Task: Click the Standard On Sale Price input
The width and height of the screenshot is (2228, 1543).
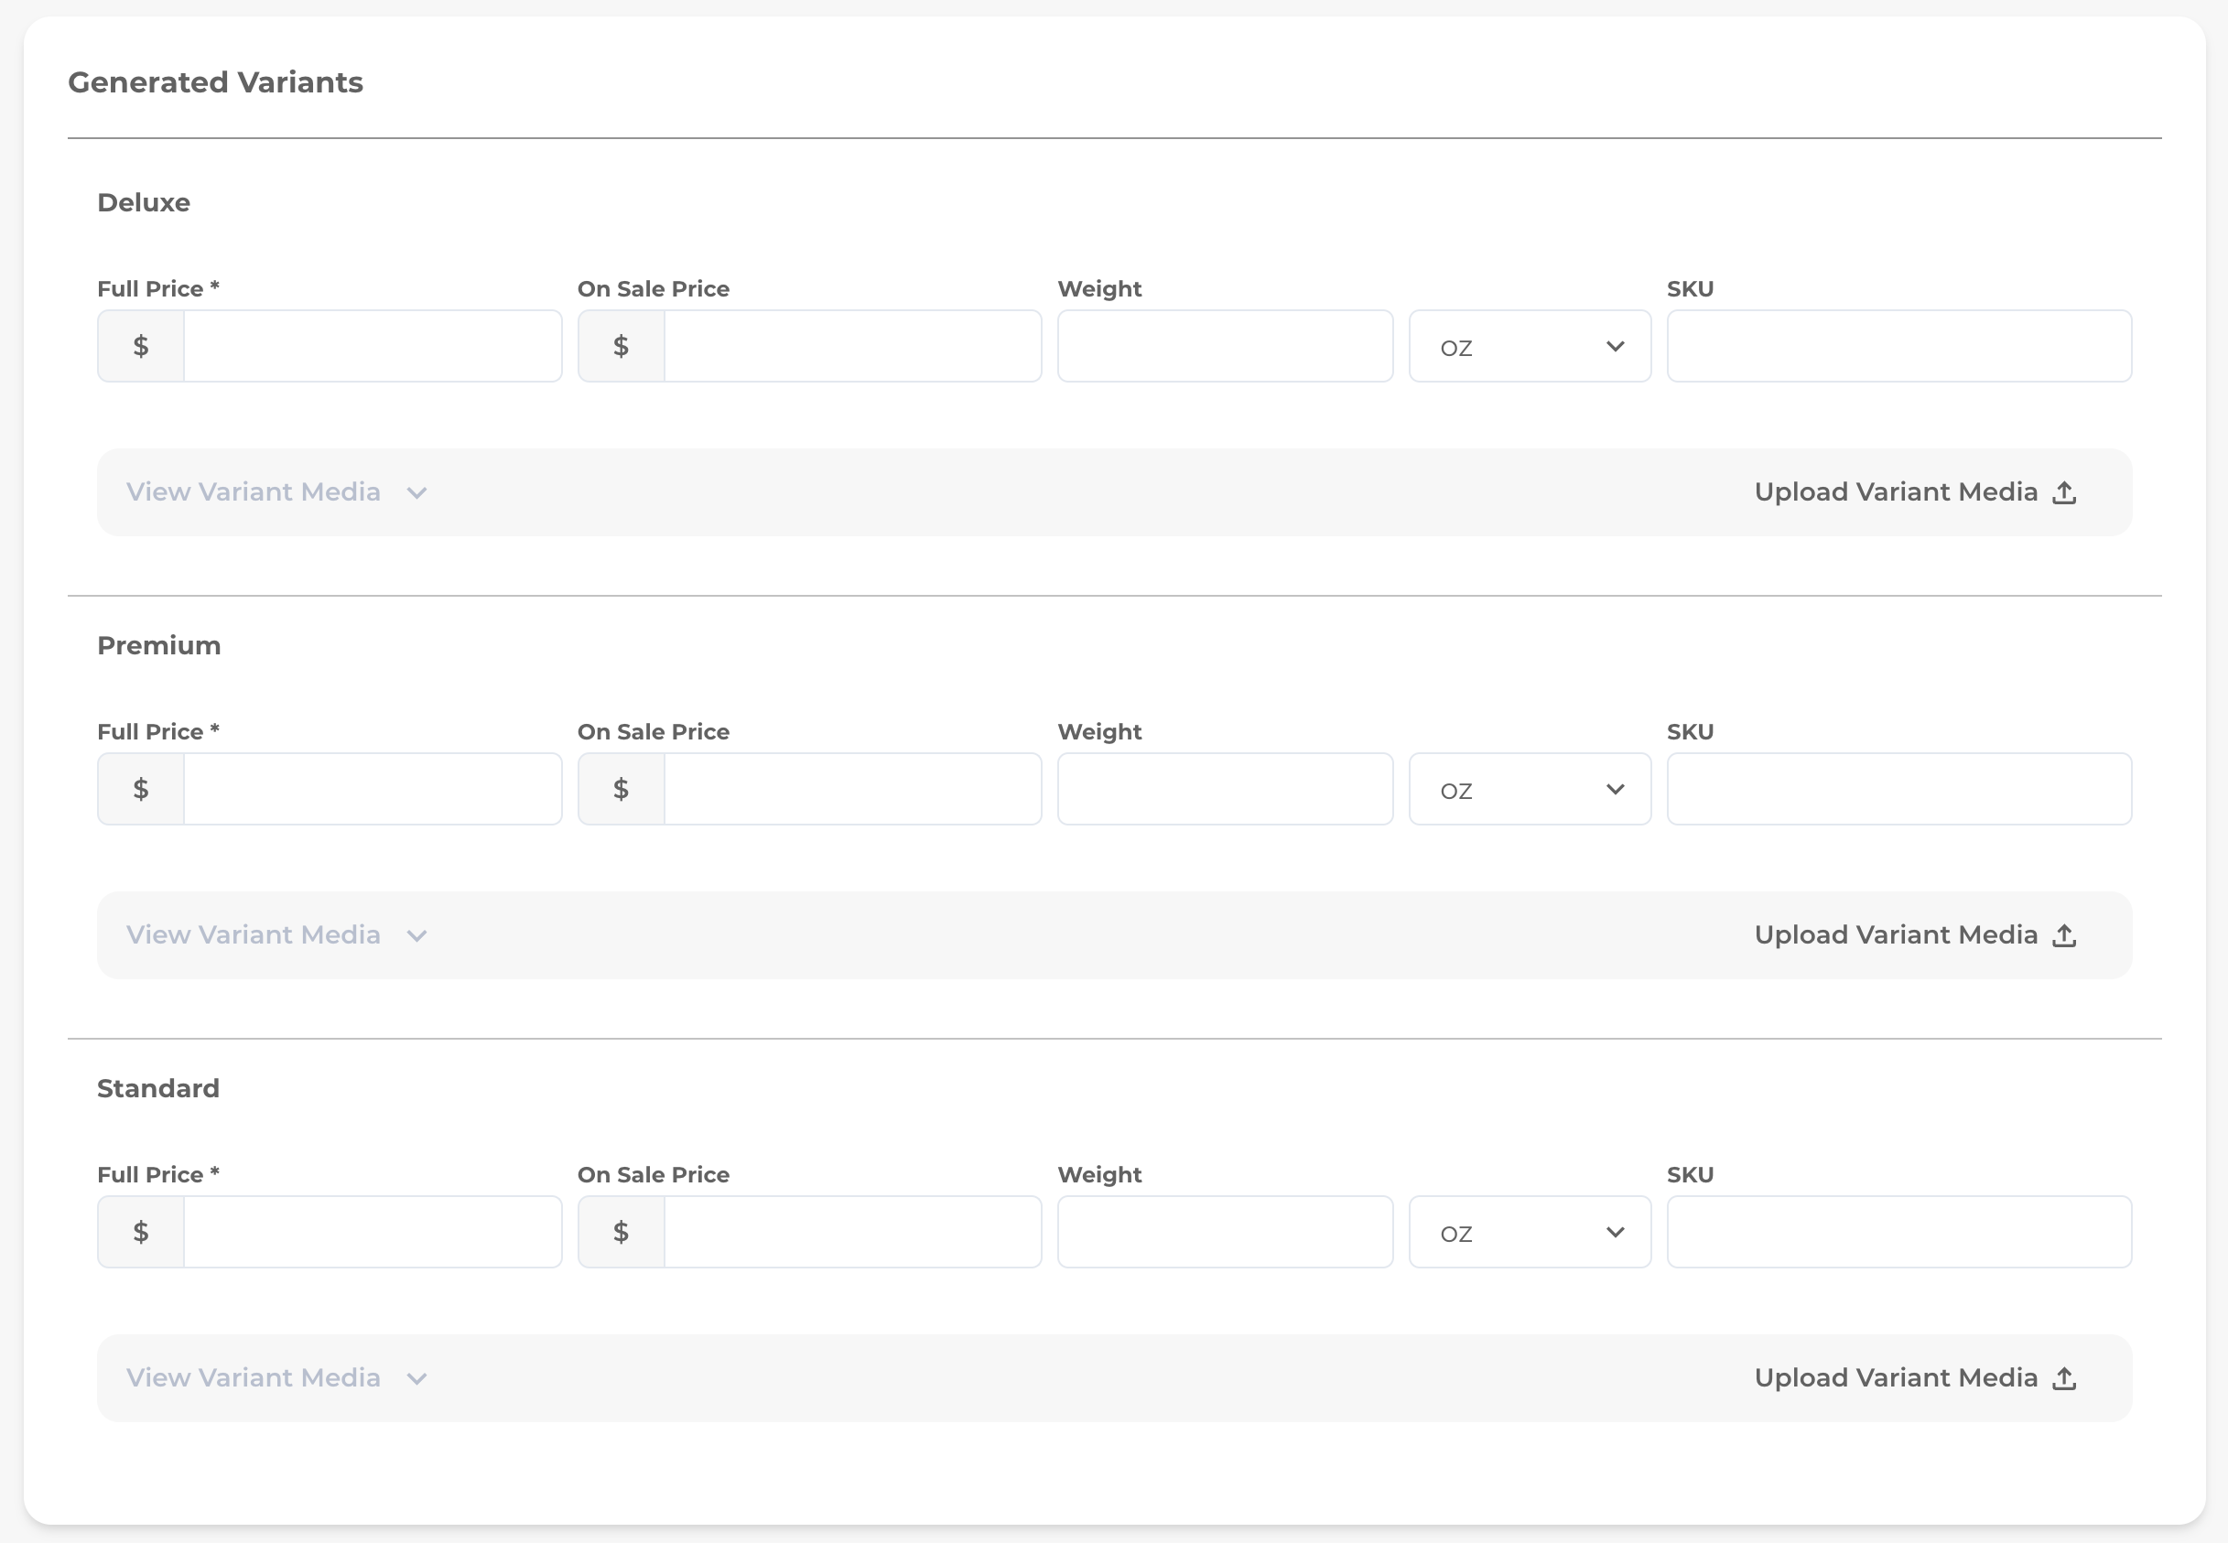Action: pyautogui.click(x=853, y=1232)
